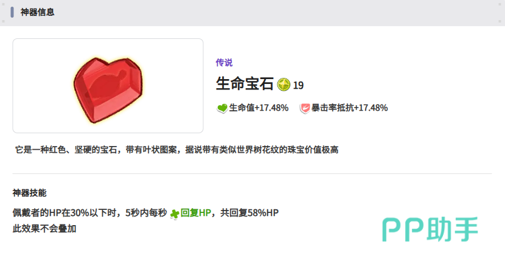The width and height of the screenshot is (505, 261).
Task: Click the green heart HP icon
Action: pyautogui.click(x=222, y=108)
